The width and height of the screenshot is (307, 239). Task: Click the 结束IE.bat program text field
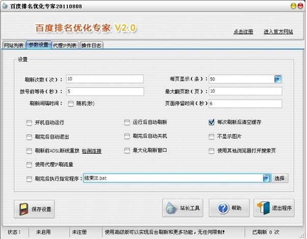pyautogui.click(x=173, y=178)
